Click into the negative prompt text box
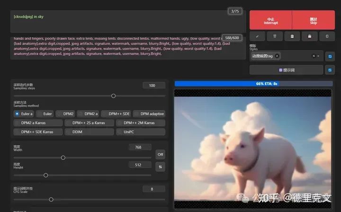Image resolution: width=341 pixels, height=212 pixels. click(128, 48)
